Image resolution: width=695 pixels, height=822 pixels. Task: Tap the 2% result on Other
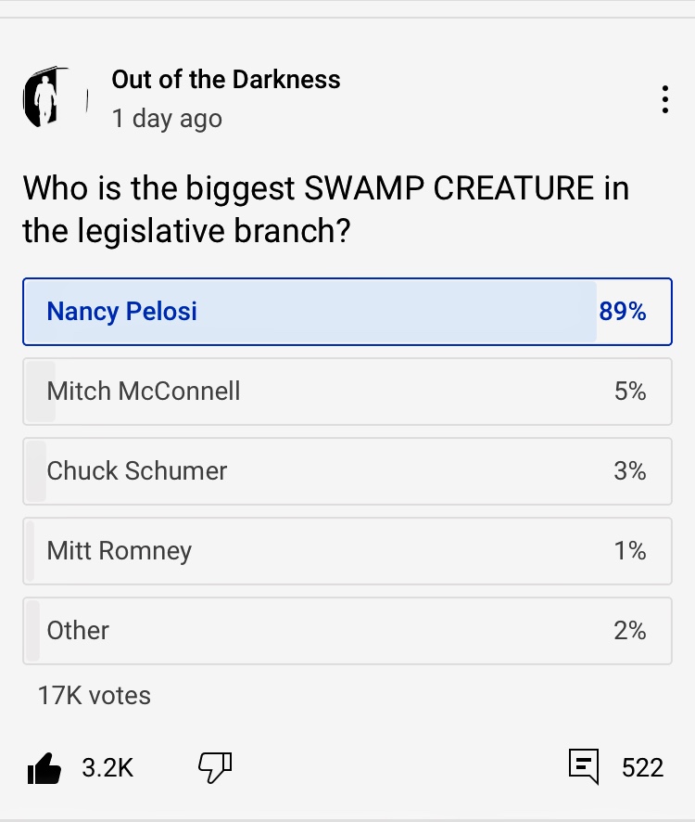pos(630,631)
